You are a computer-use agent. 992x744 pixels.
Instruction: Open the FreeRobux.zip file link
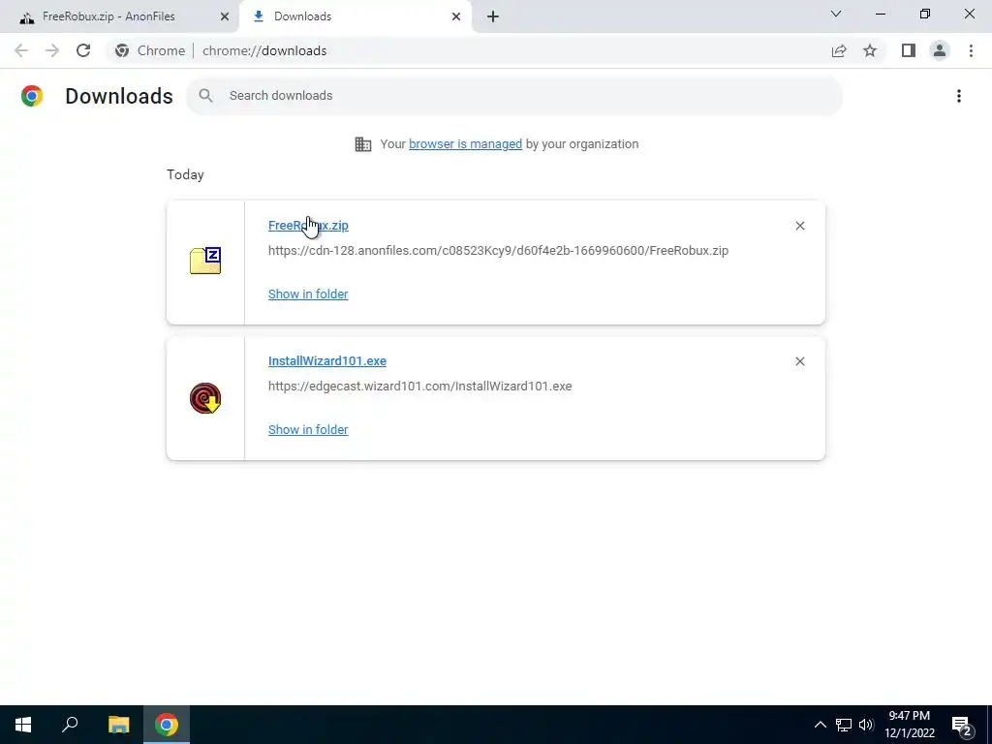308,225
